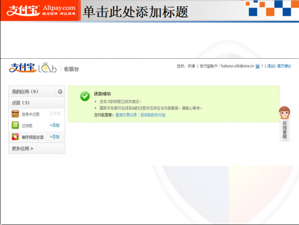The image size is (299, 225).
Task: Click the green success checkmark icon
Action: pos(85,97)
